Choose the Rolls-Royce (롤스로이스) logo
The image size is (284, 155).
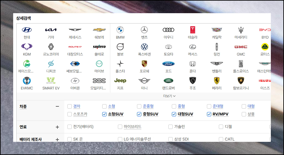point(241,64)
